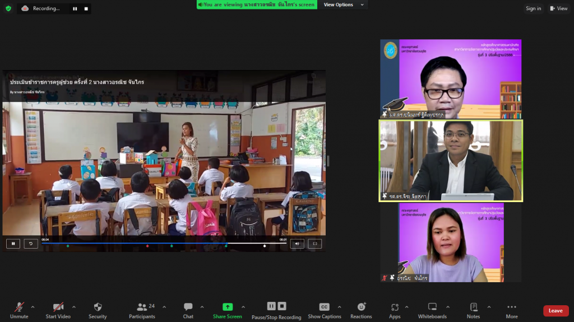This screenshot has height=322, width=574.
Task: Open the Participants panel
Action: 142,307
